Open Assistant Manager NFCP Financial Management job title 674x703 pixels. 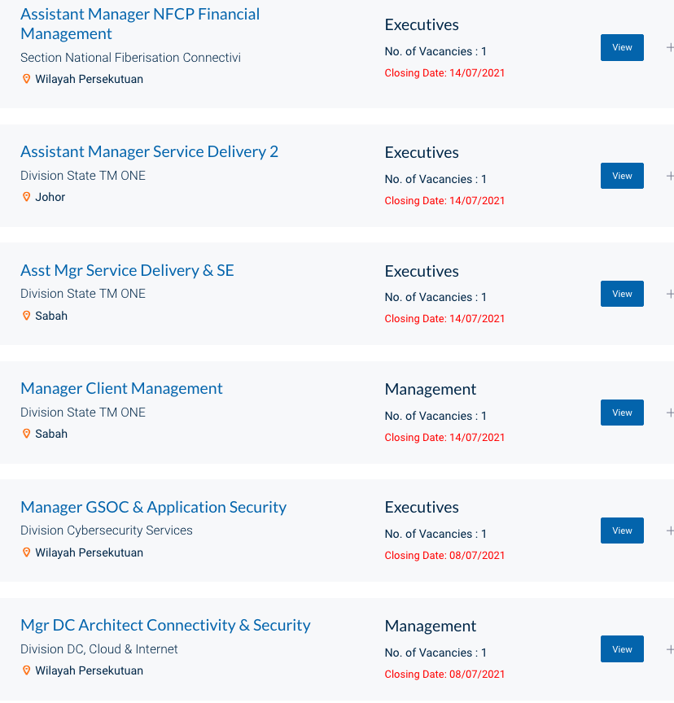point(140,24)
